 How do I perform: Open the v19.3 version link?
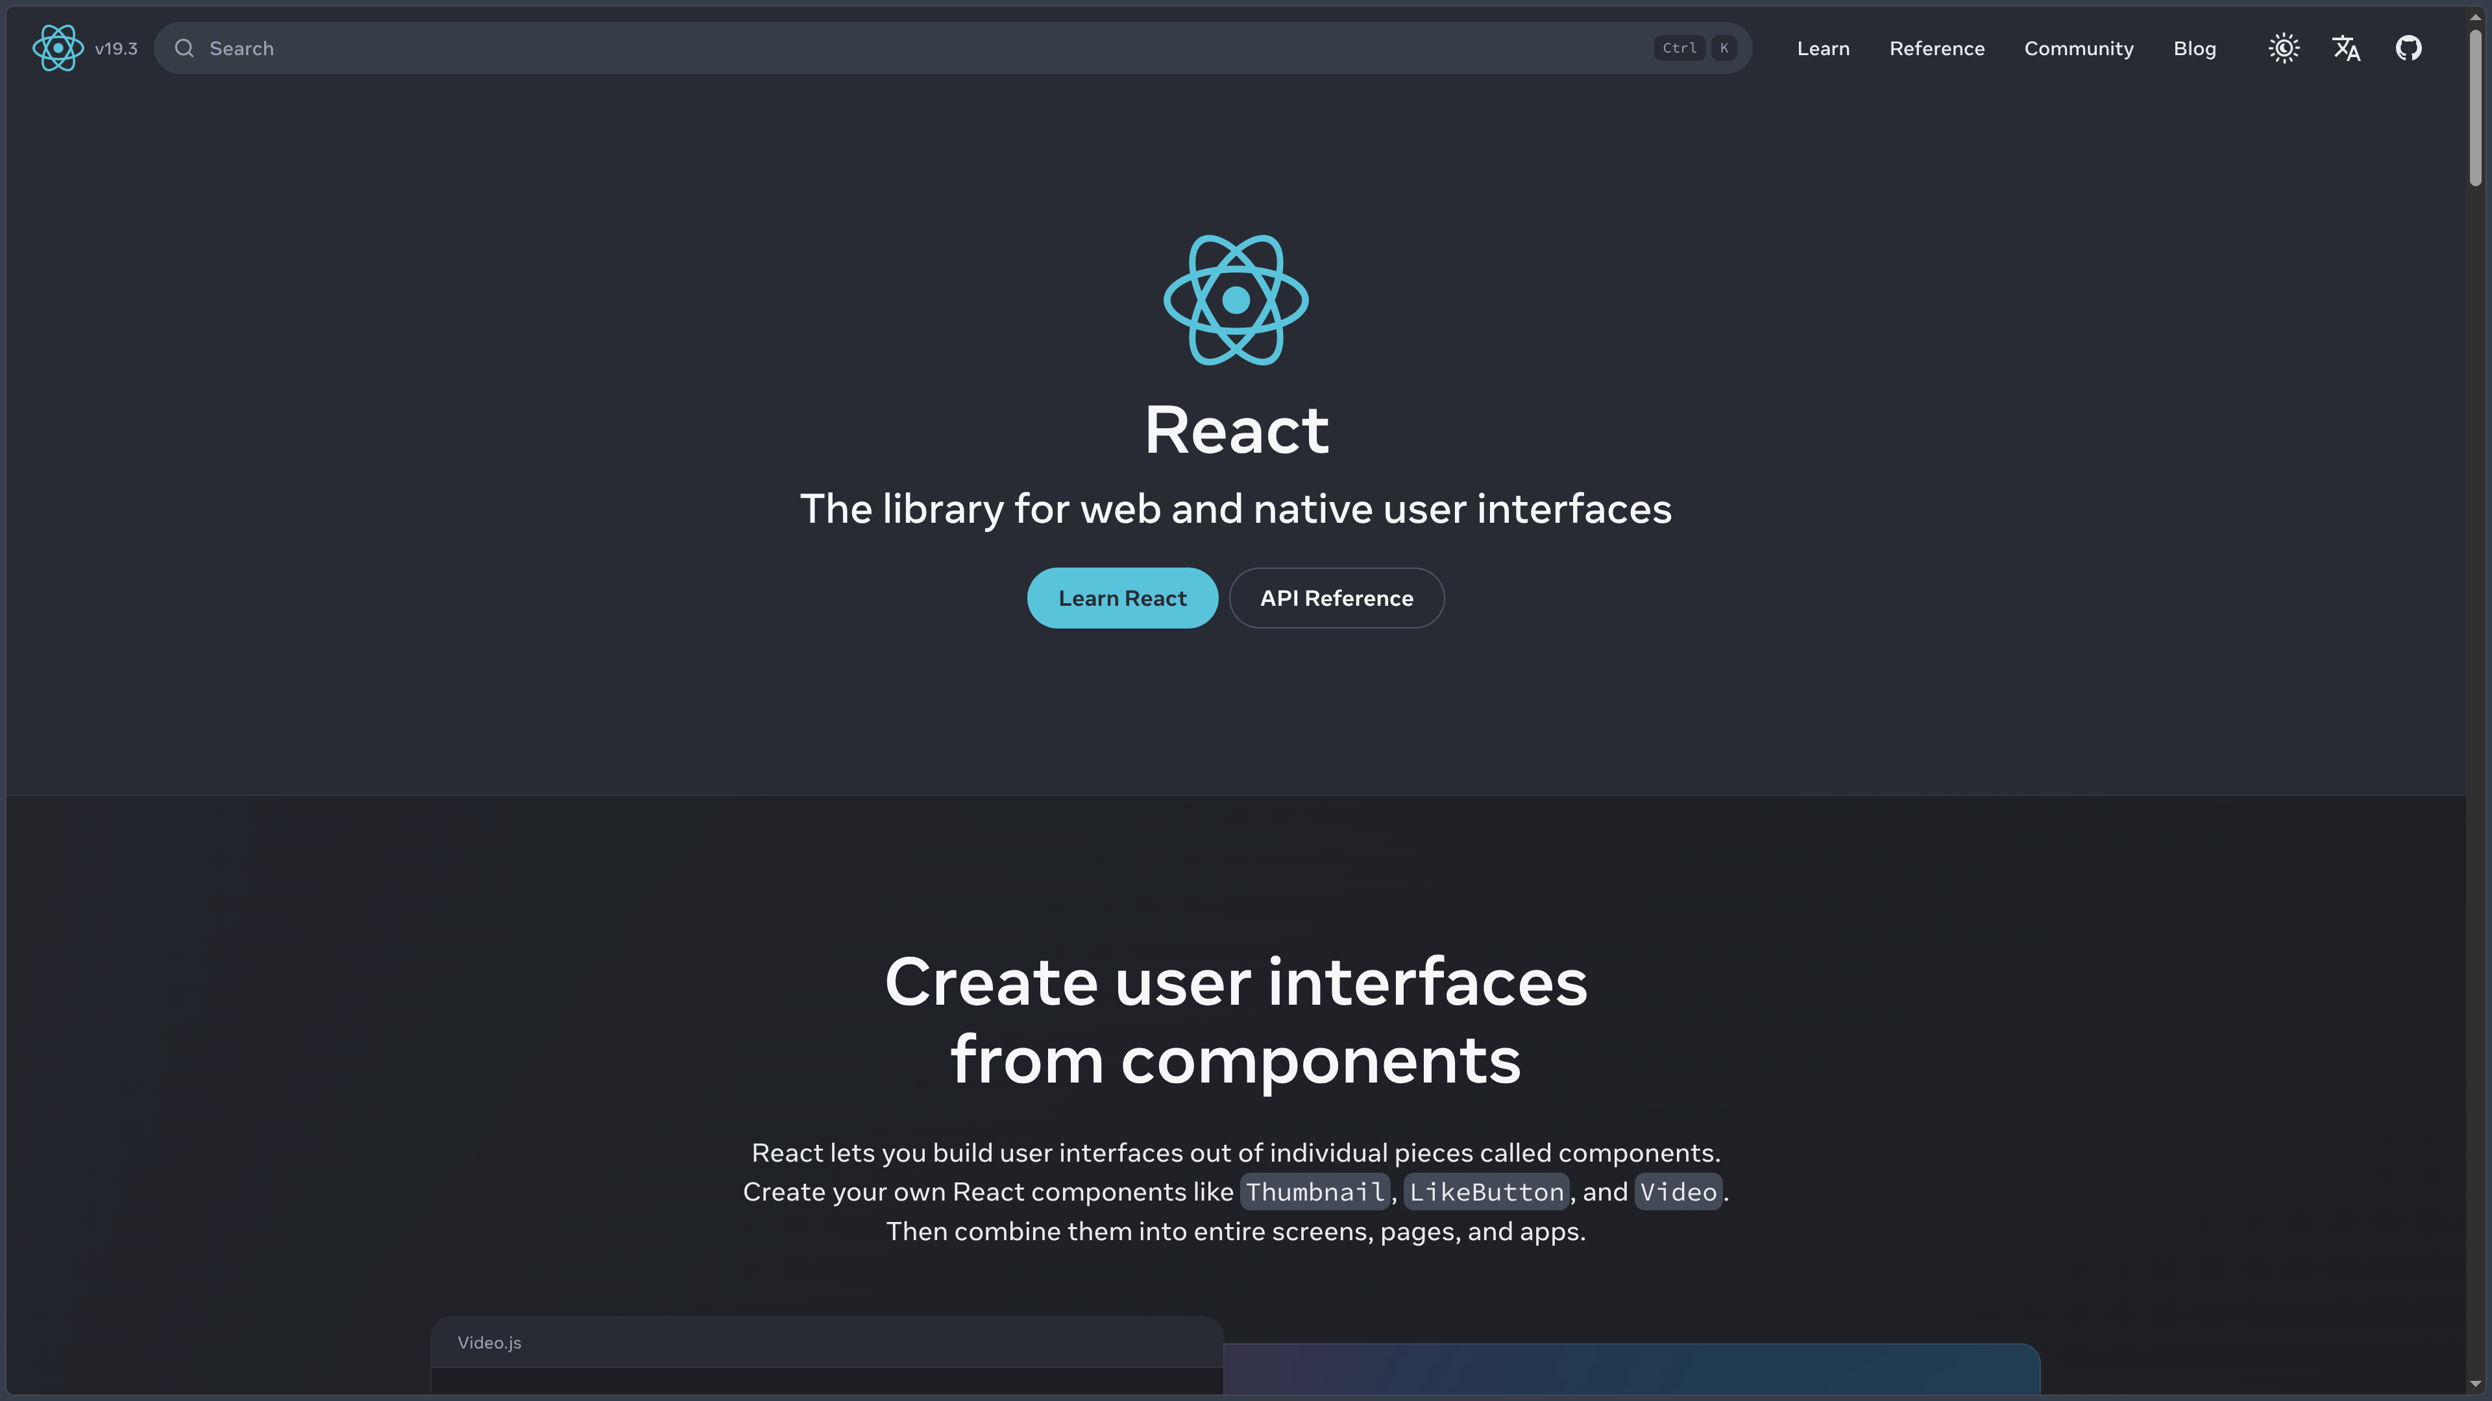(116, 49)
